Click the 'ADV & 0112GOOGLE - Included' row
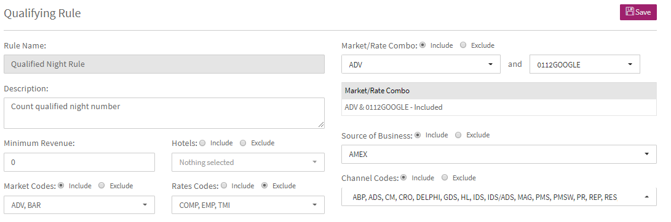This screenshot has height=222, width=671. [x=499, y=107]
